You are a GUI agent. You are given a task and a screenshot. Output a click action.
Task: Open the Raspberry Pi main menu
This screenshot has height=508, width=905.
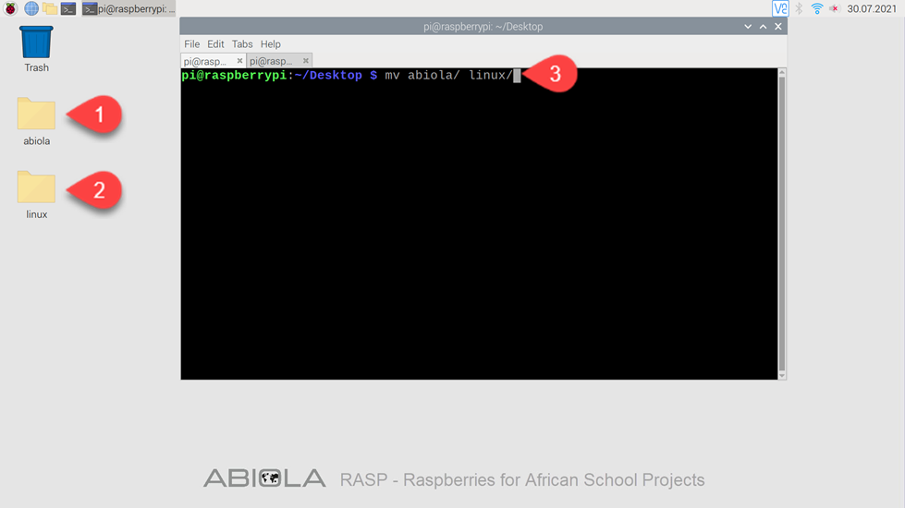pyautogui.click(x=10, y=8)
